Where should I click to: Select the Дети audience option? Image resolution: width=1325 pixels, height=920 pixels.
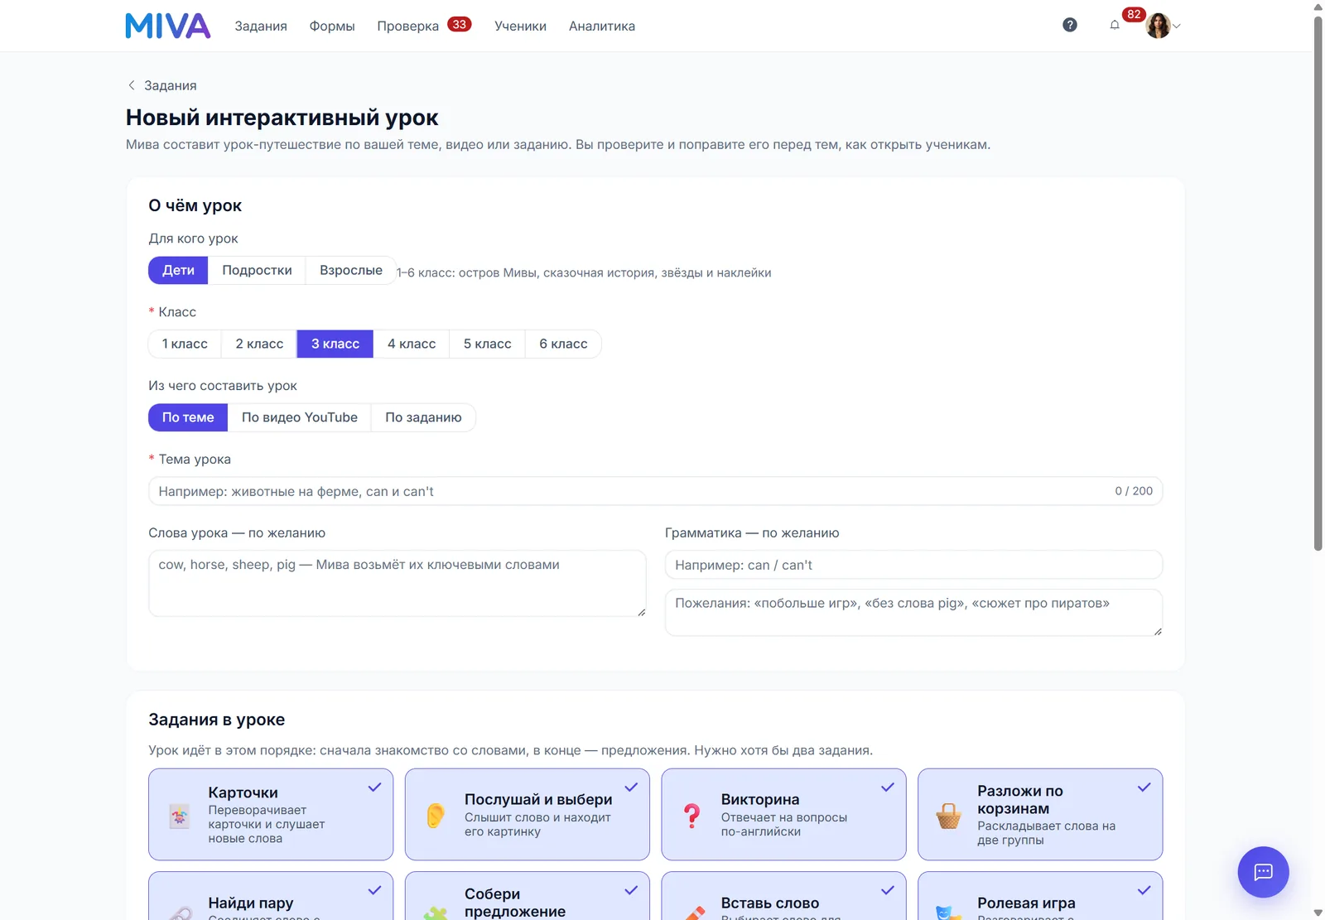[178, 270]
